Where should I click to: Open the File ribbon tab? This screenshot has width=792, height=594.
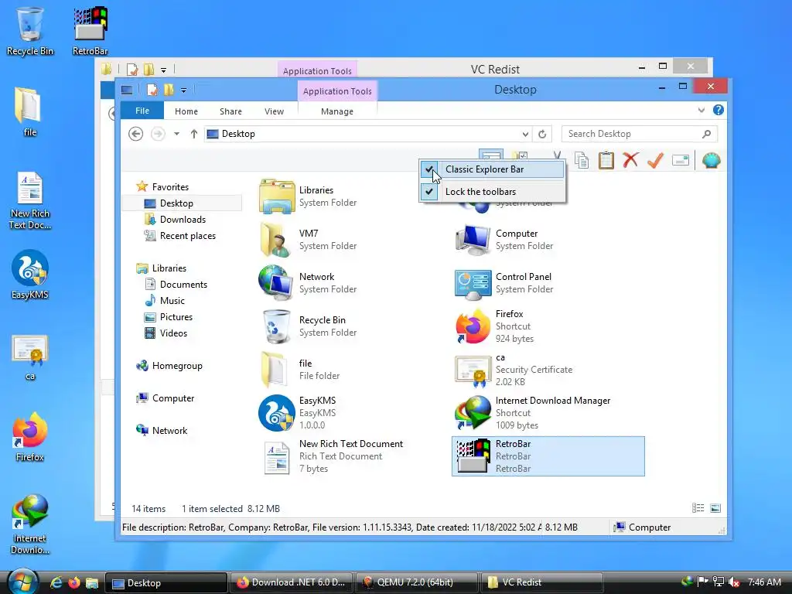pos(142,111)
